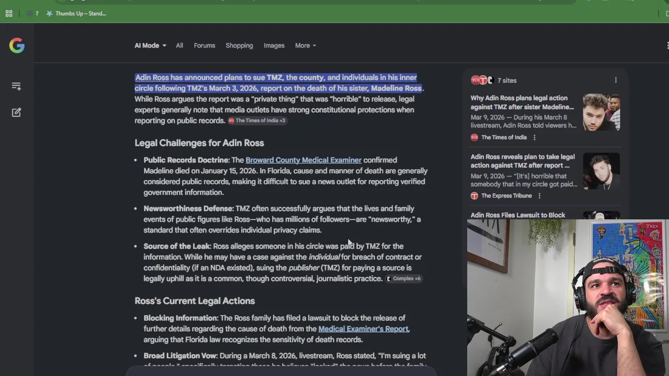Click the 'Ross's Current Legal Actions' heading
This screenshot has height=376, width=669.
[x=194, y=301]
